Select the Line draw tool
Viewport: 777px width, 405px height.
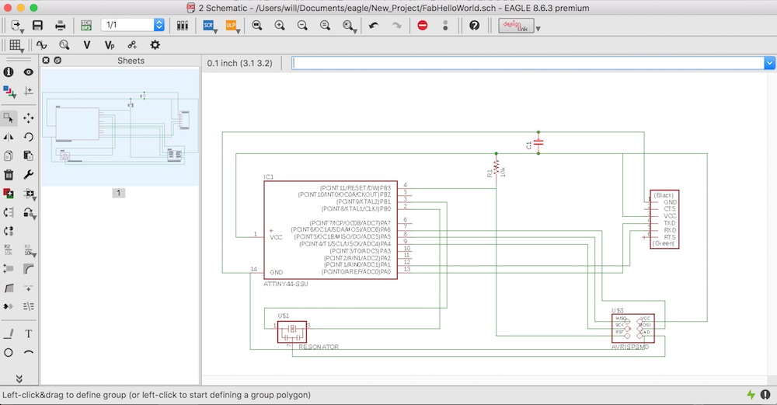click(x=9, y=334)
